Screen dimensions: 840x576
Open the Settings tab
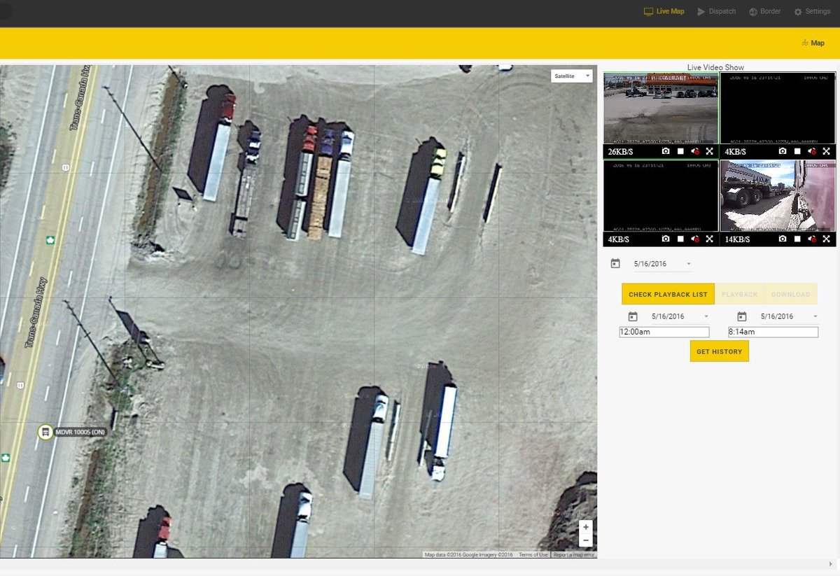tap(812, 11)
